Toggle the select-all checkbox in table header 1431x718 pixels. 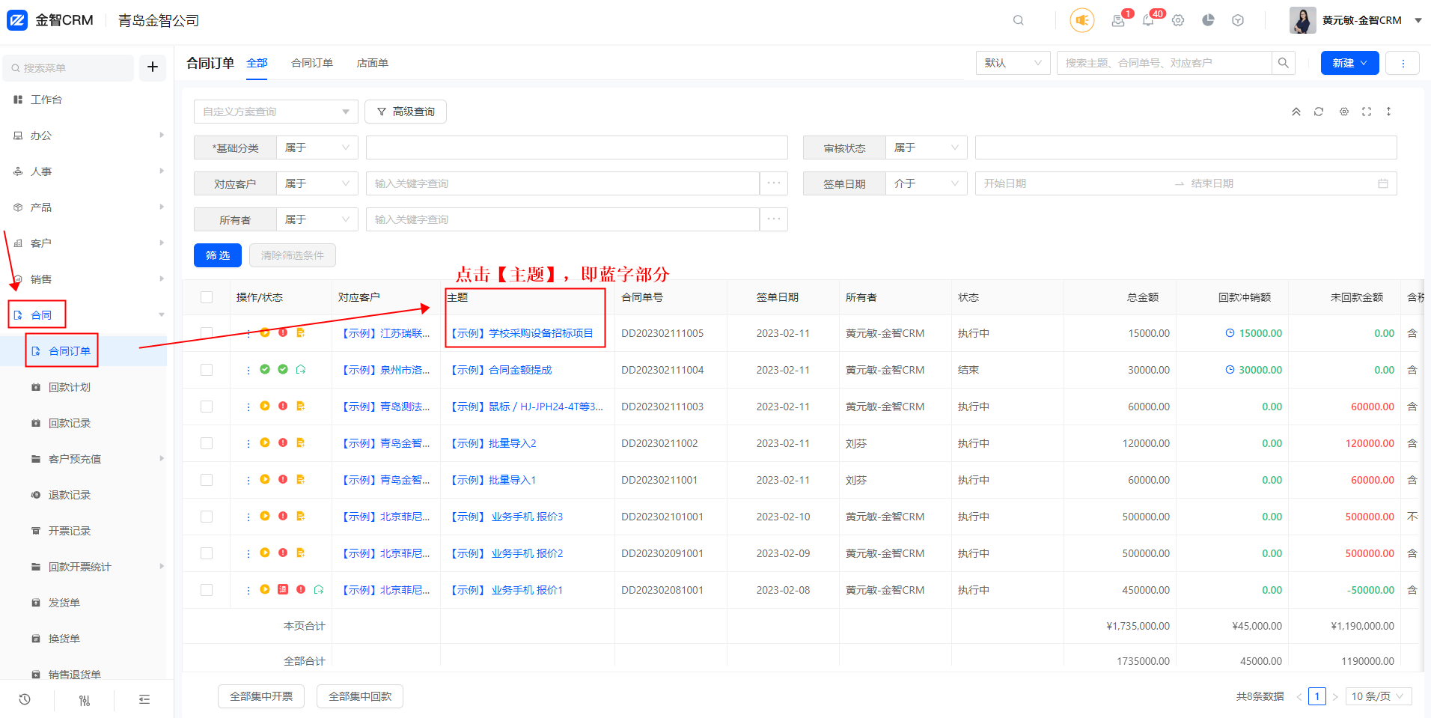tap(207, 297)
